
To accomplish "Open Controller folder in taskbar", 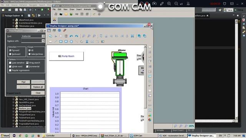I will [56, 136].
